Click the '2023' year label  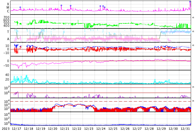pos(6,129)
